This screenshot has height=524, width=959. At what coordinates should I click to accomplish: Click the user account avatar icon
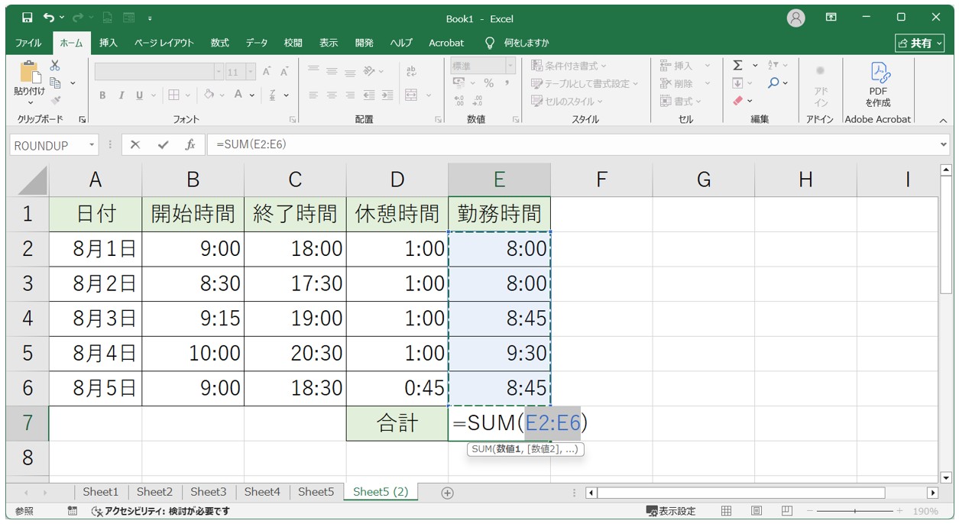tap(796, 18)
